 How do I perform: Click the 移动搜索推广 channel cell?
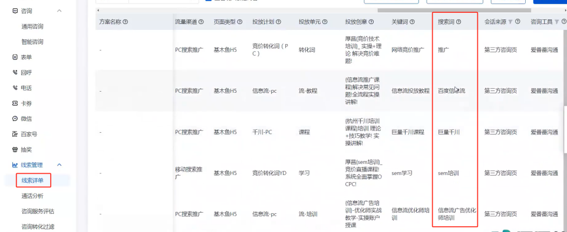[x=189, y=173]
